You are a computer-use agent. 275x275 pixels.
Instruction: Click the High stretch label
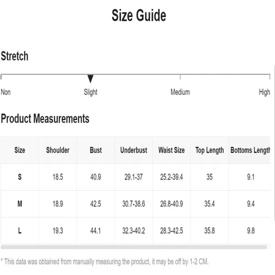pos(264,92)
